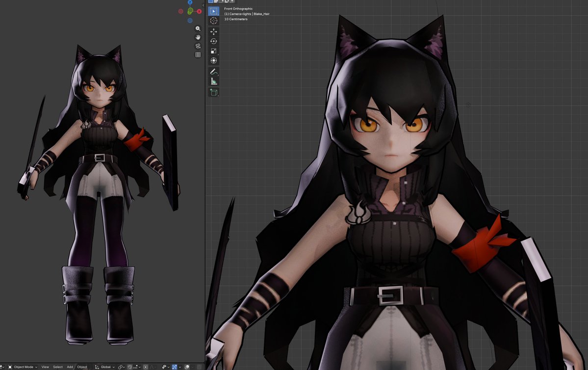The image size is (588, 370).
Task: Open the pivot point dropdown
Action: [x=122, y=367]
